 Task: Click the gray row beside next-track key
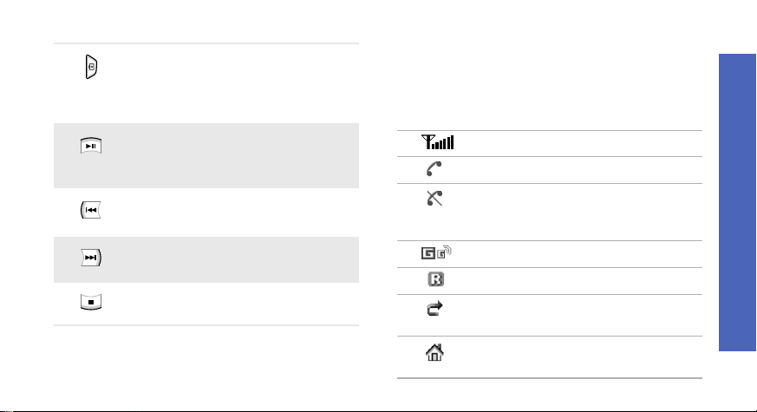click(206, 260)
